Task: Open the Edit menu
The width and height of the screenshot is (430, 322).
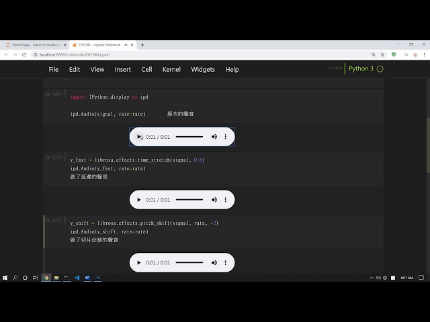Action: (x=75, y=70)
